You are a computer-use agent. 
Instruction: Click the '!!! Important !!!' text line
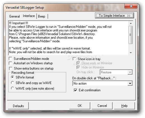[x=18, y=23]
